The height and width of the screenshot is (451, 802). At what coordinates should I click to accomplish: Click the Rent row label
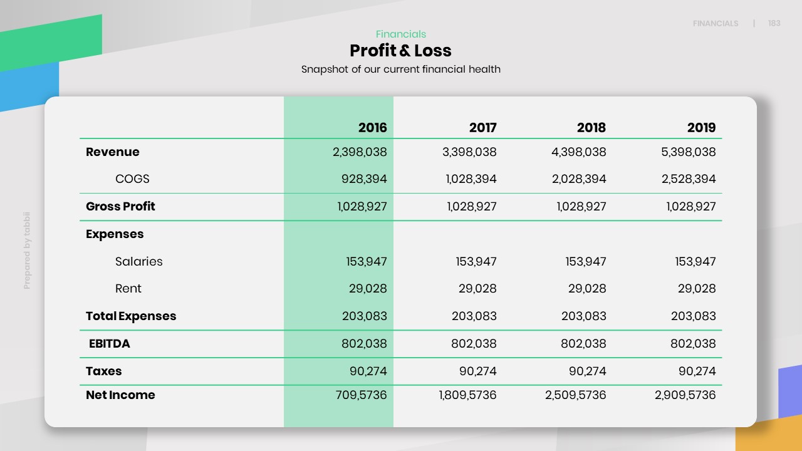point(128,289)
